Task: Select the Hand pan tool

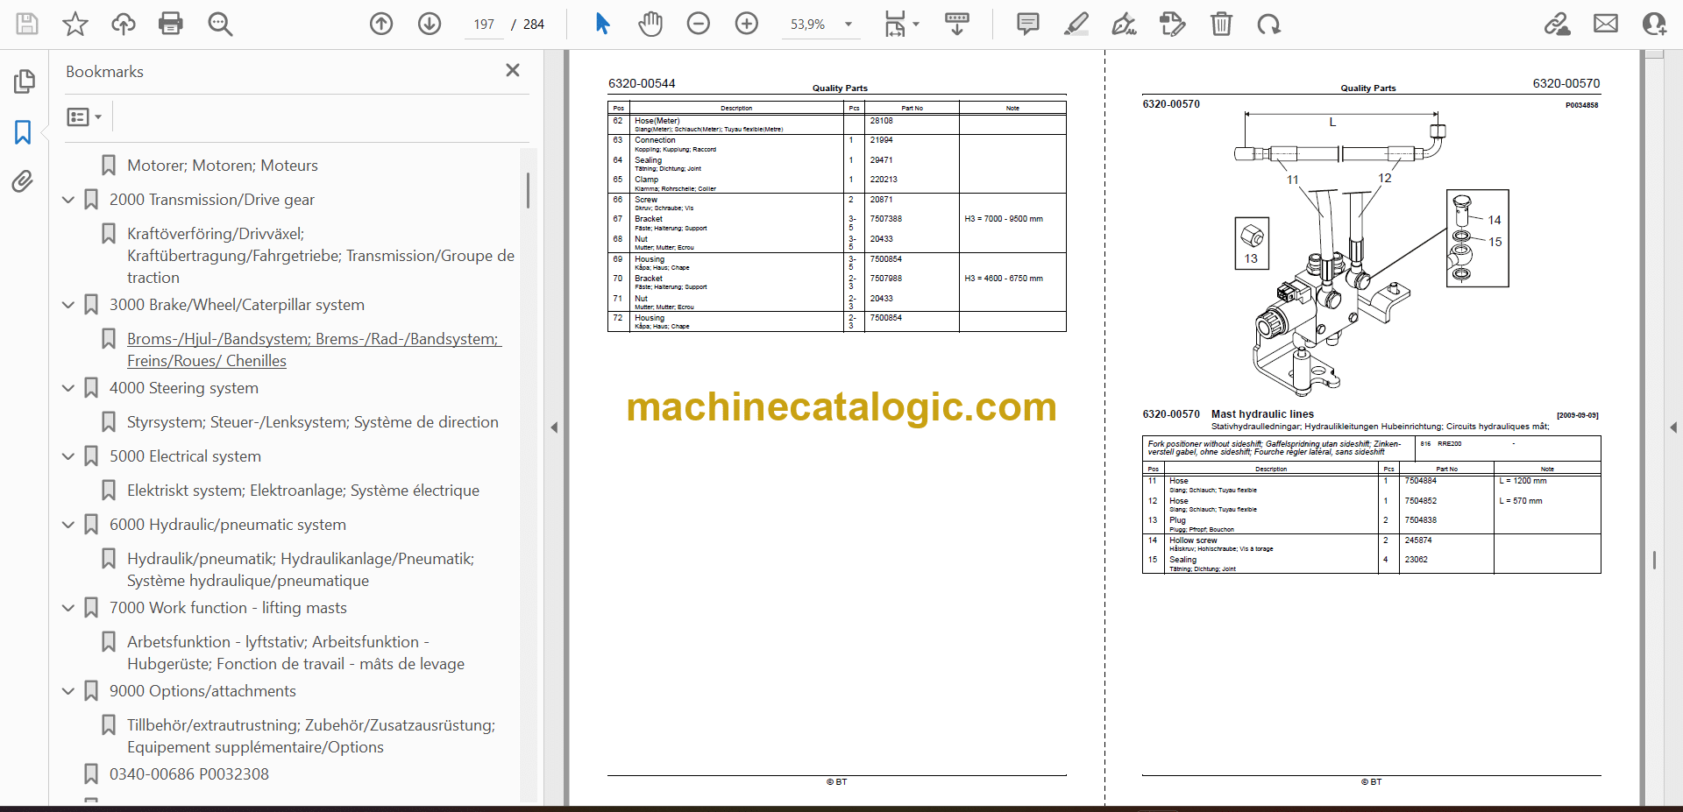Action: tap(650, 24)
